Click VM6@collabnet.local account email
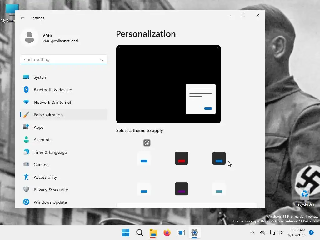Screen dimensions: 320x240 (60, 41)
